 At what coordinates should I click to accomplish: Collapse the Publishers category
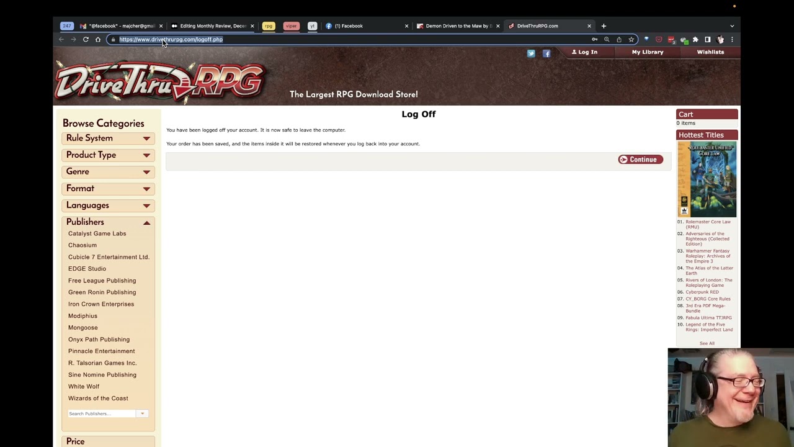click(x=108, y=222)
